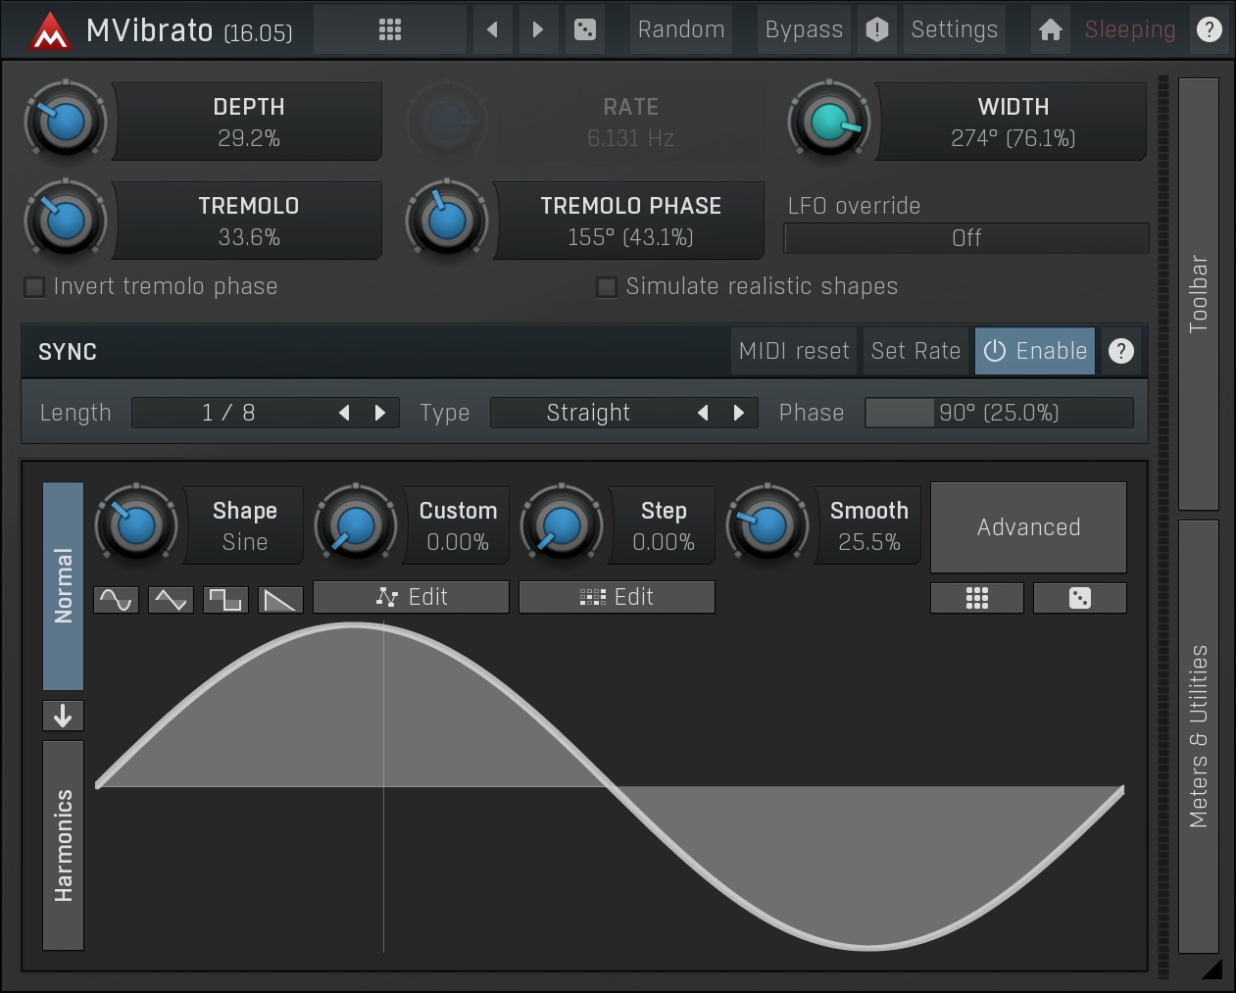Switch to the Harmonics shape tab
Screen dimensions: 1236x993
point(63,846)
